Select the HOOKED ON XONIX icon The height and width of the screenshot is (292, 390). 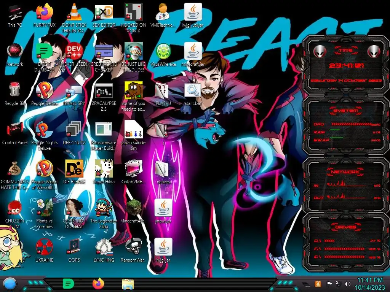(x=133, y=12)
